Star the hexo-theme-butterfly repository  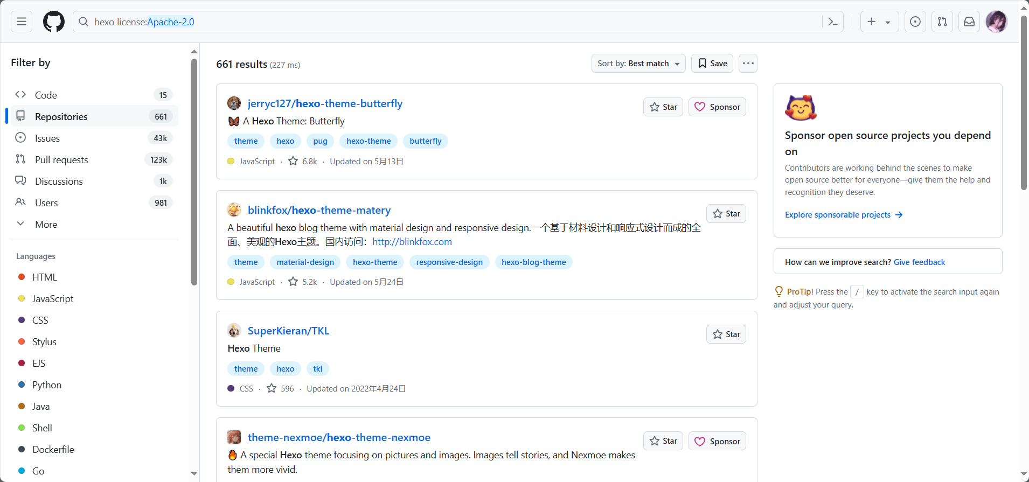pyautogui.click(x=663, y=107)
